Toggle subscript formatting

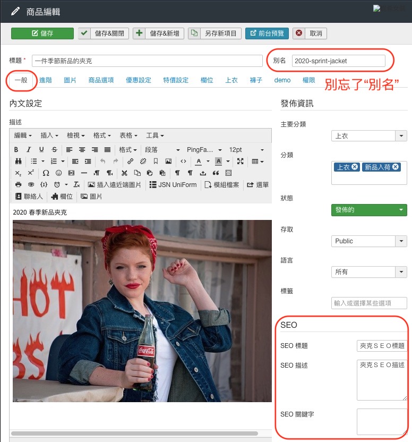[x=18, y=173]
